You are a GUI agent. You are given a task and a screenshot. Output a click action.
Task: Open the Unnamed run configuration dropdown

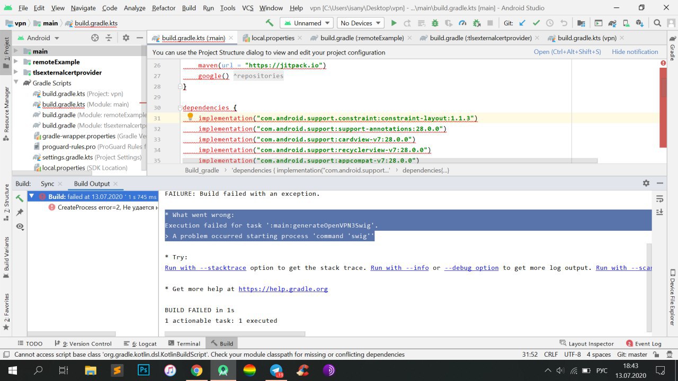[307, 23]
